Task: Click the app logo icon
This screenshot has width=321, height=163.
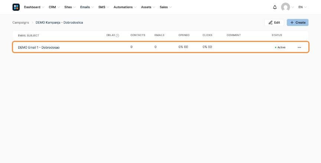Action: point(16,7)
